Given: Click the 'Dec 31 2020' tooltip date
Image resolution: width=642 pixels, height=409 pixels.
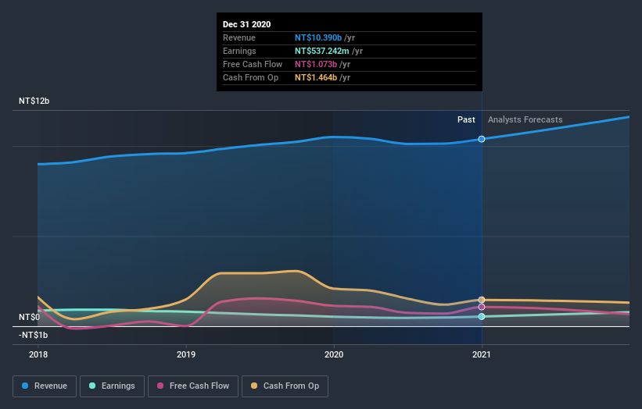Looking at the screenshot, I should (246, 24).
